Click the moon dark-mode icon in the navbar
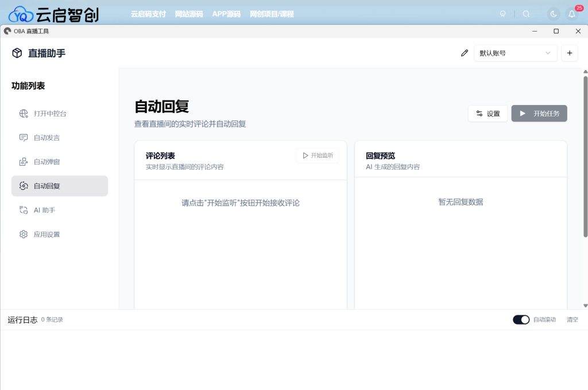 pos(552,14)
